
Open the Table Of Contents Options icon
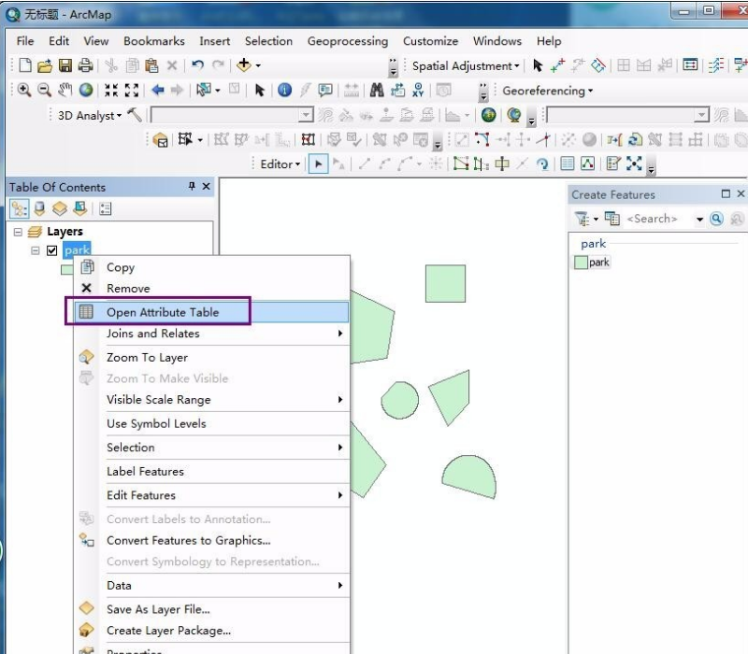click(106, 208)
